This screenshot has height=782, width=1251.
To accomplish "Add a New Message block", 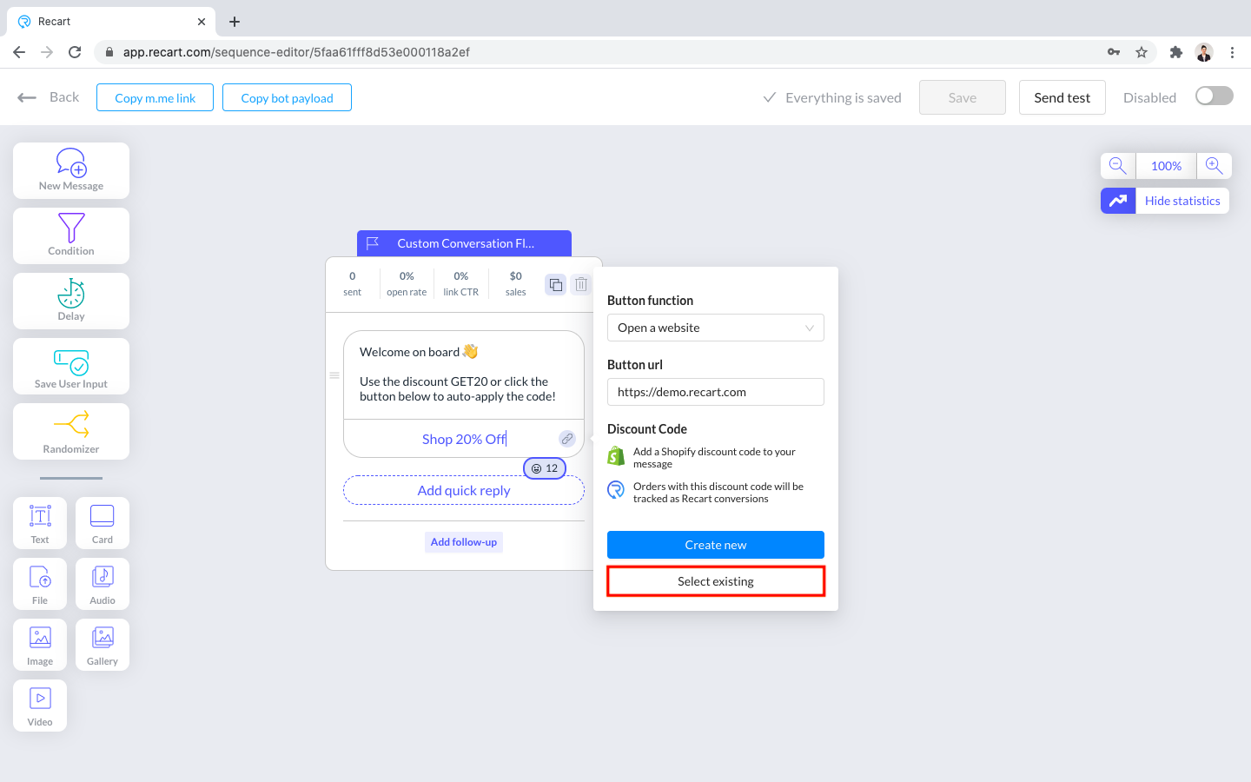I will pos(71,170).
